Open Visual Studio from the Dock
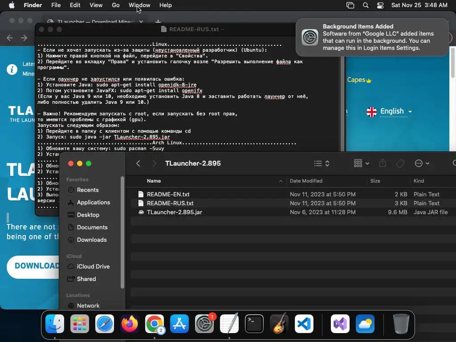The image size is (456, 342). click(340, 324)
